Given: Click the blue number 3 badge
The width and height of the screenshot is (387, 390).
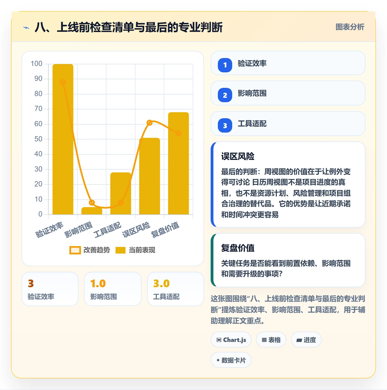Looking at the screenshot, I should tap(225, 125).
